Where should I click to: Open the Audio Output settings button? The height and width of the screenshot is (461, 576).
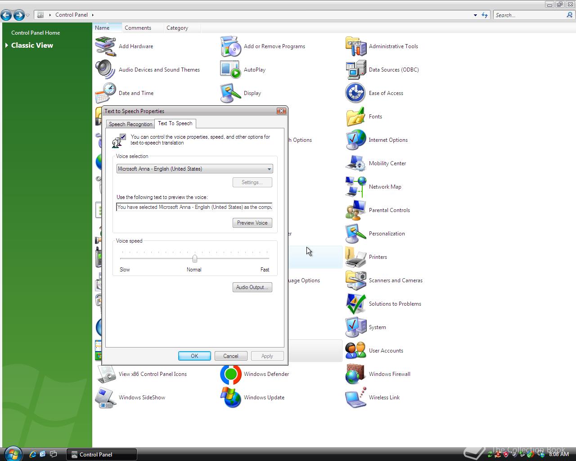click(x=252, y=287)
